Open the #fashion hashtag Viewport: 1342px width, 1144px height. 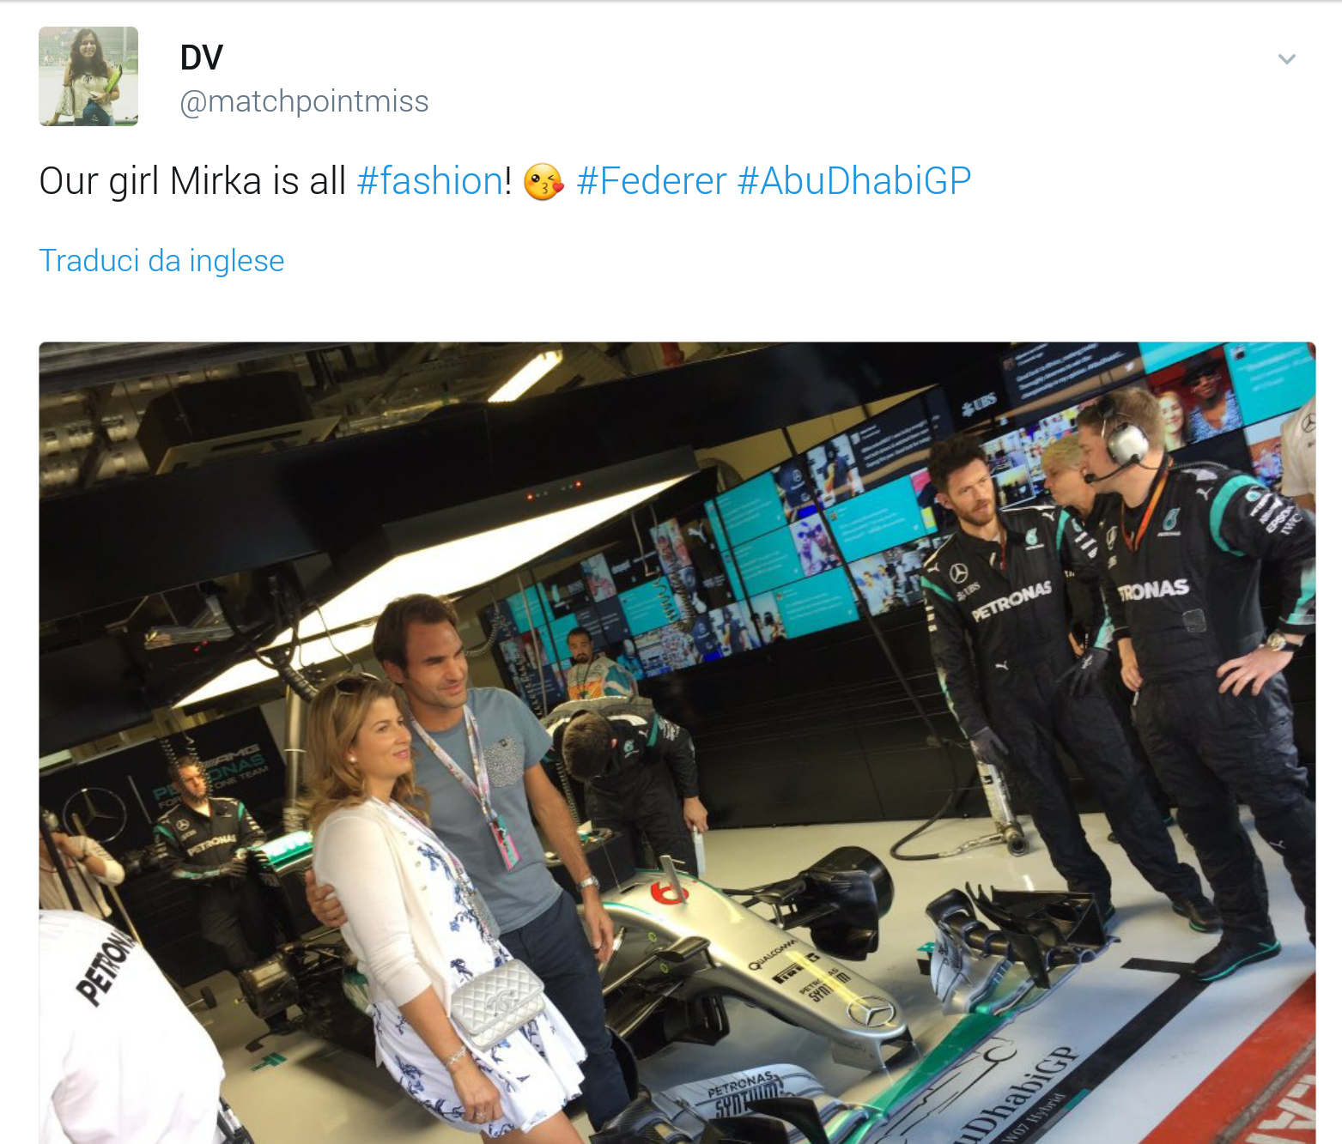click(430, 181)
